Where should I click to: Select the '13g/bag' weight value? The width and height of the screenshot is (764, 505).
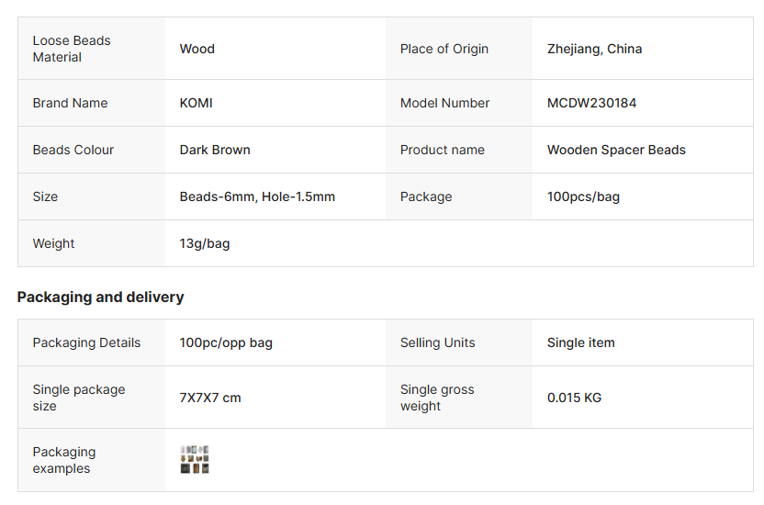205,243
